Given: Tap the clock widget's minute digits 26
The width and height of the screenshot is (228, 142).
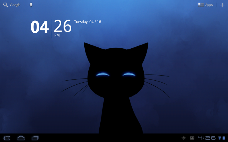Looking at the screenshot, I should pyautogui.click(x=63, y=26).
